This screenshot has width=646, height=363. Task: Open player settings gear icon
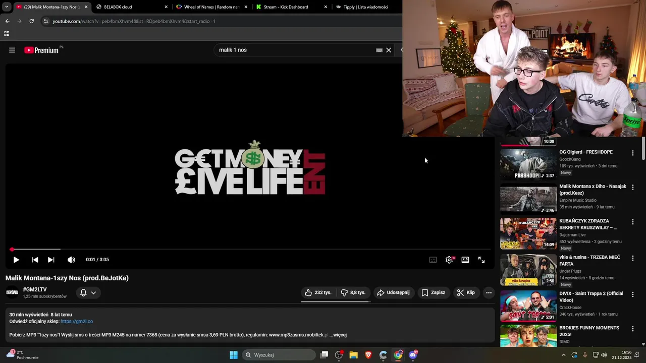(x=449, y=260)
